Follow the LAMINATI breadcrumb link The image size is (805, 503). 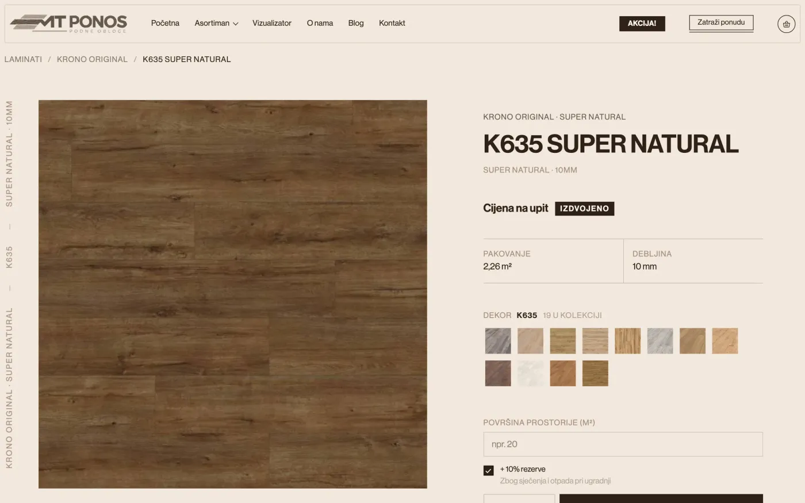(23, 59)
